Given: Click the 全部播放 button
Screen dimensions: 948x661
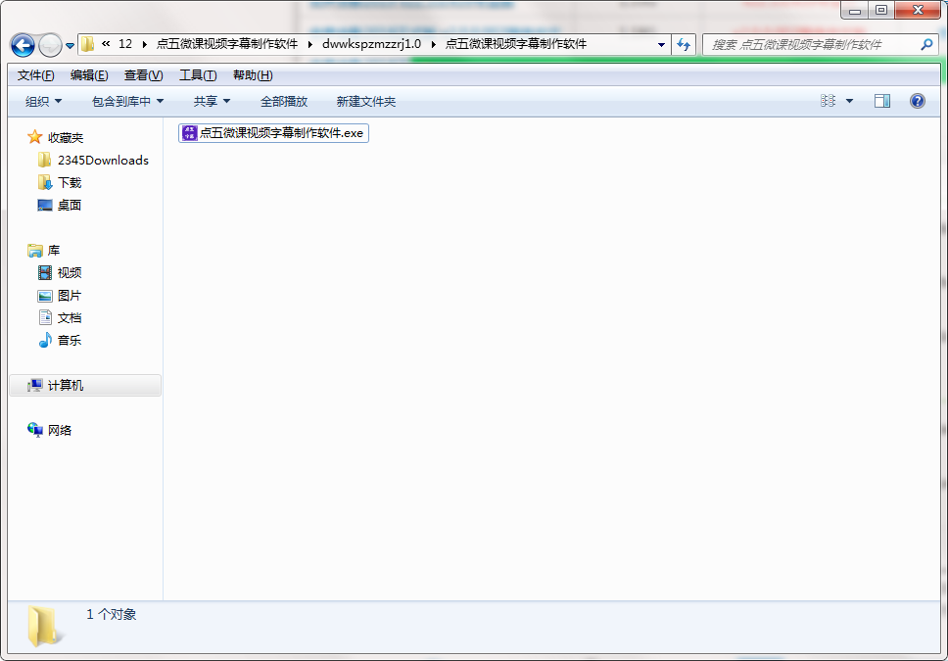Looking at the screenshot, I should 284,102.
